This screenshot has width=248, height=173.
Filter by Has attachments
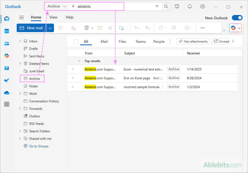[193, 41]
